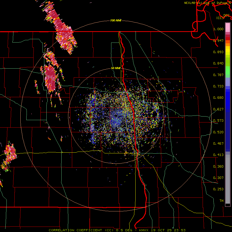The height and width of the screenshot is (232, 232).
Task: Pick the light pink segment of the color bar
Action: (228, 28)
